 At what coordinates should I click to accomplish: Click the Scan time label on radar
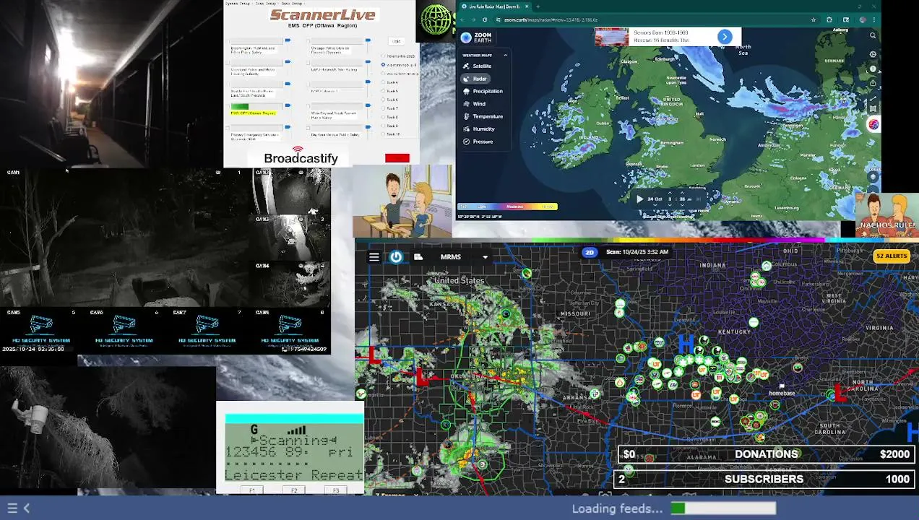point(637,252)
